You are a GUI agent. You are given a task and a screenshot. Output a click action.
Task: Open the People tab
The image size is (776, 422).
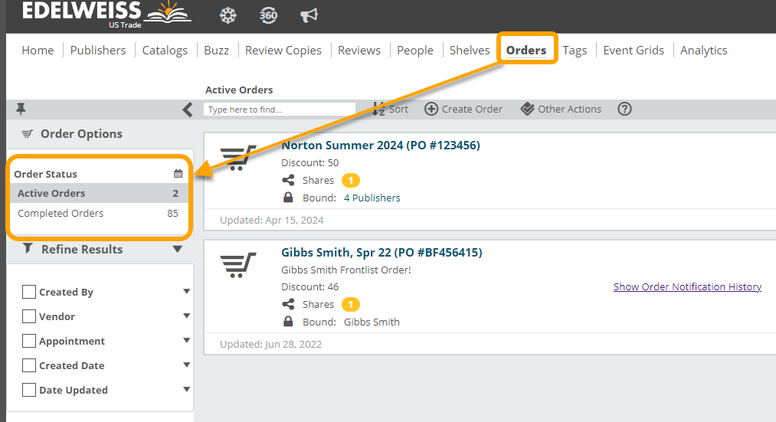(x=414, y=50)
